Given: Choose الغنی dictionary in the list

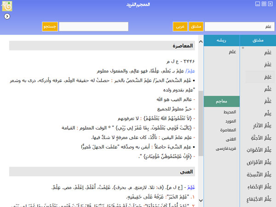Looking at the screenshot, I should tap(231, 139).
